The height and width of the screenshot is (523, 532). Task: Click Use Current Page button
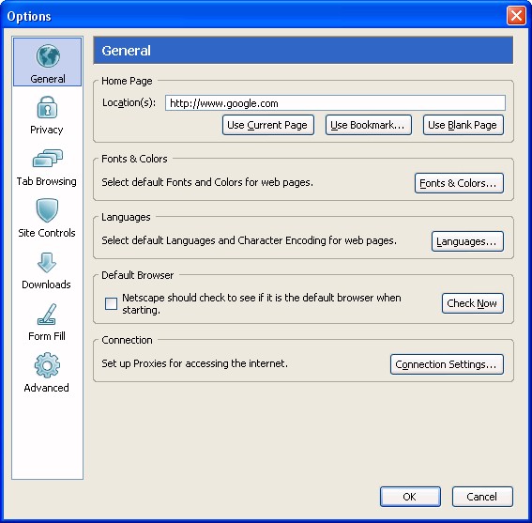point(268,125)
